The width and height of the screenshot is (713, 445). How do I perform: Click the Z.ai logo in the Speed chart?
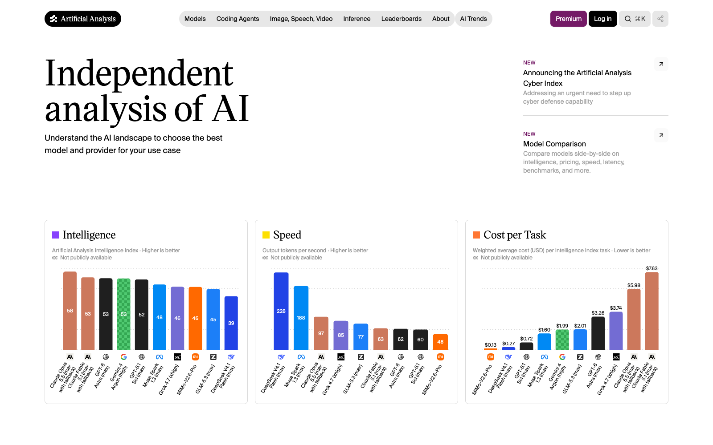pyautogui.click(x=361, y=357)
